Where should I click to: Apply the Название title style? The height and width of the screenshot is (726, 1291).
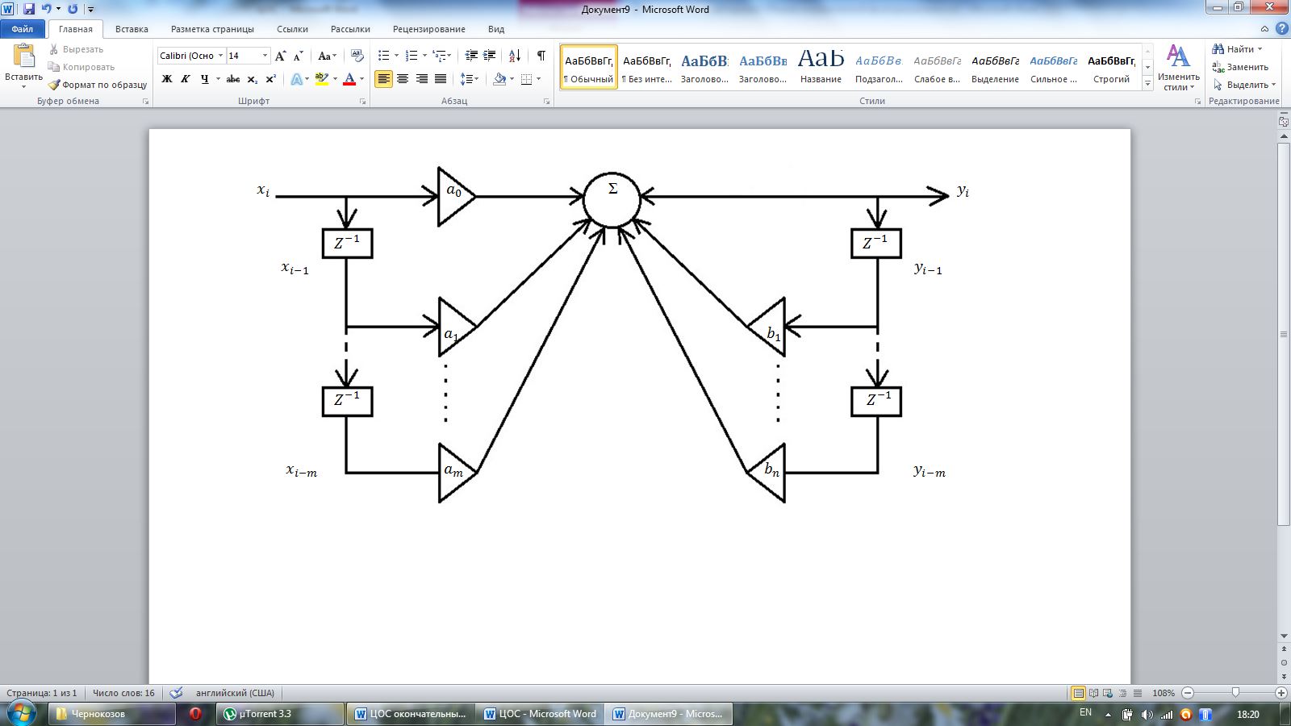coord(821,67)
